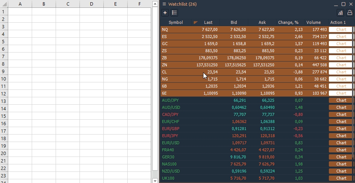This screenshot has width=355, height=183.
Task: Select row 10 header in spreadsheet
Action: pos(4,79)
